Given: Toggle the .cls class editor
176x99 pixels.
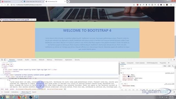Looking at the screenshot, I should coord(169,66).
